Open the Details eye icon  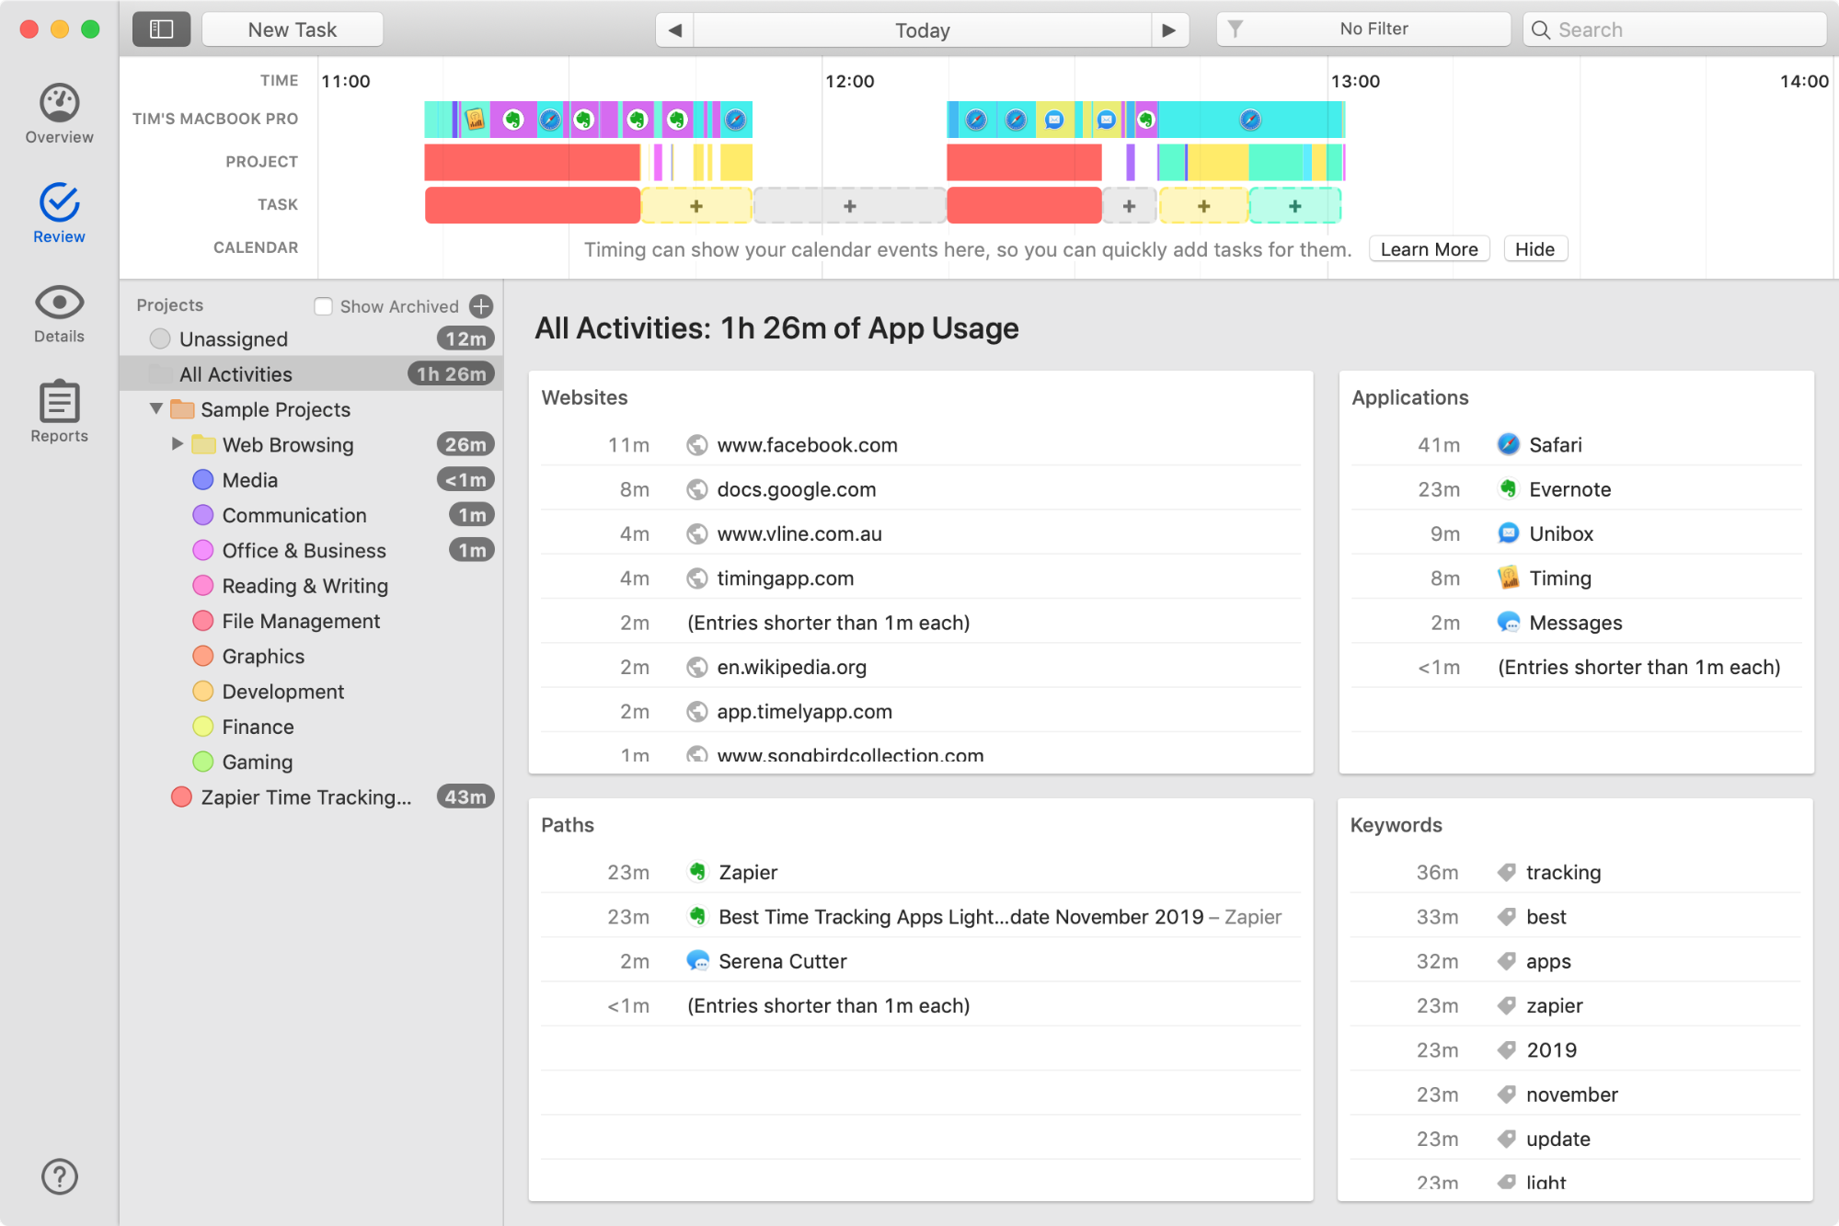click(59, 303)
